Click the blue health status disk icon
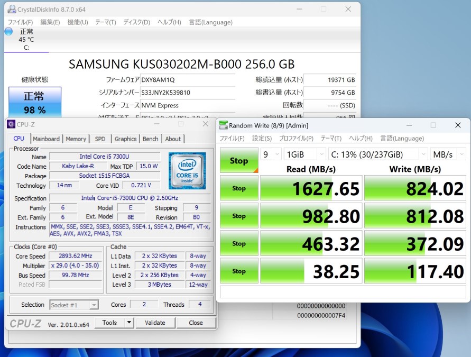This screenshot has height=357, width=471. coord(8,32)
